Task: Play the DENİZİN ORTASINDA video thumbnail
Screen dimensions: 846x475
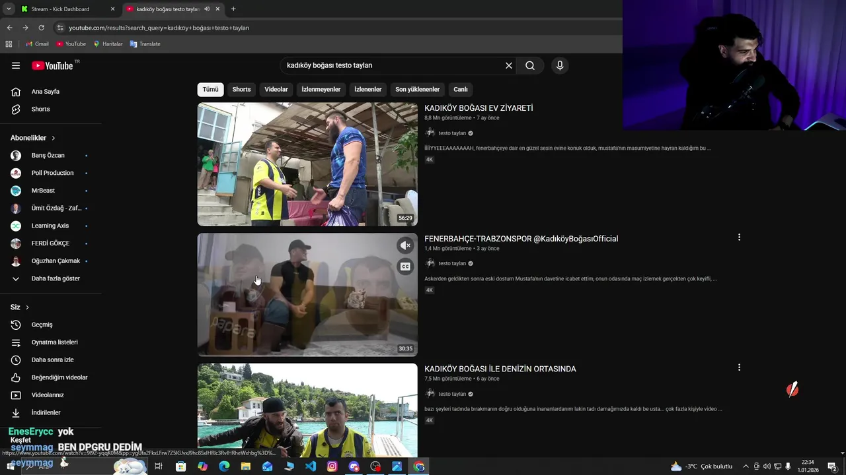Action: [x=307, y=410]
